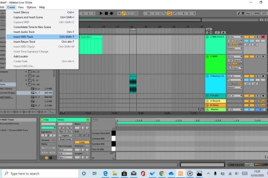Viewport: 268px width, 178px height.
Task: Click the Notes box circular icon
Action: click(x=88, y=120)
